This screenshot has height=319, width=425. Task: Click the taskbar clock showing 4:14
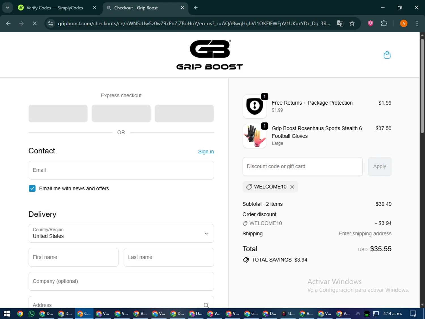(x=392, y=314)
